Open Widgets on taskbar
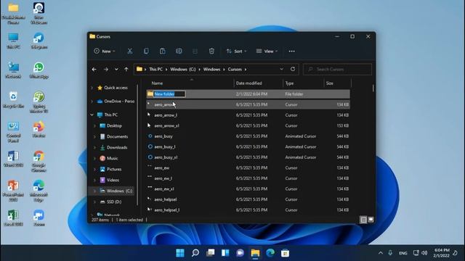 225,253
